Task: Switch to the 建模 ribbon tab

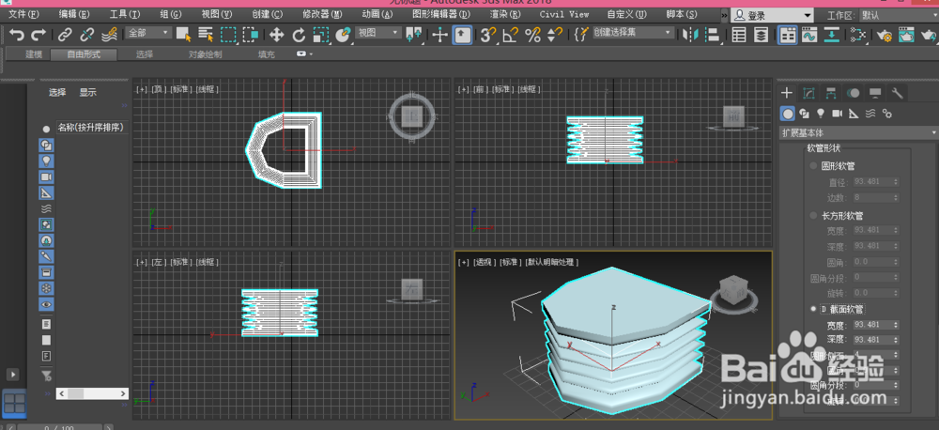Action: [x=34, y=54]
